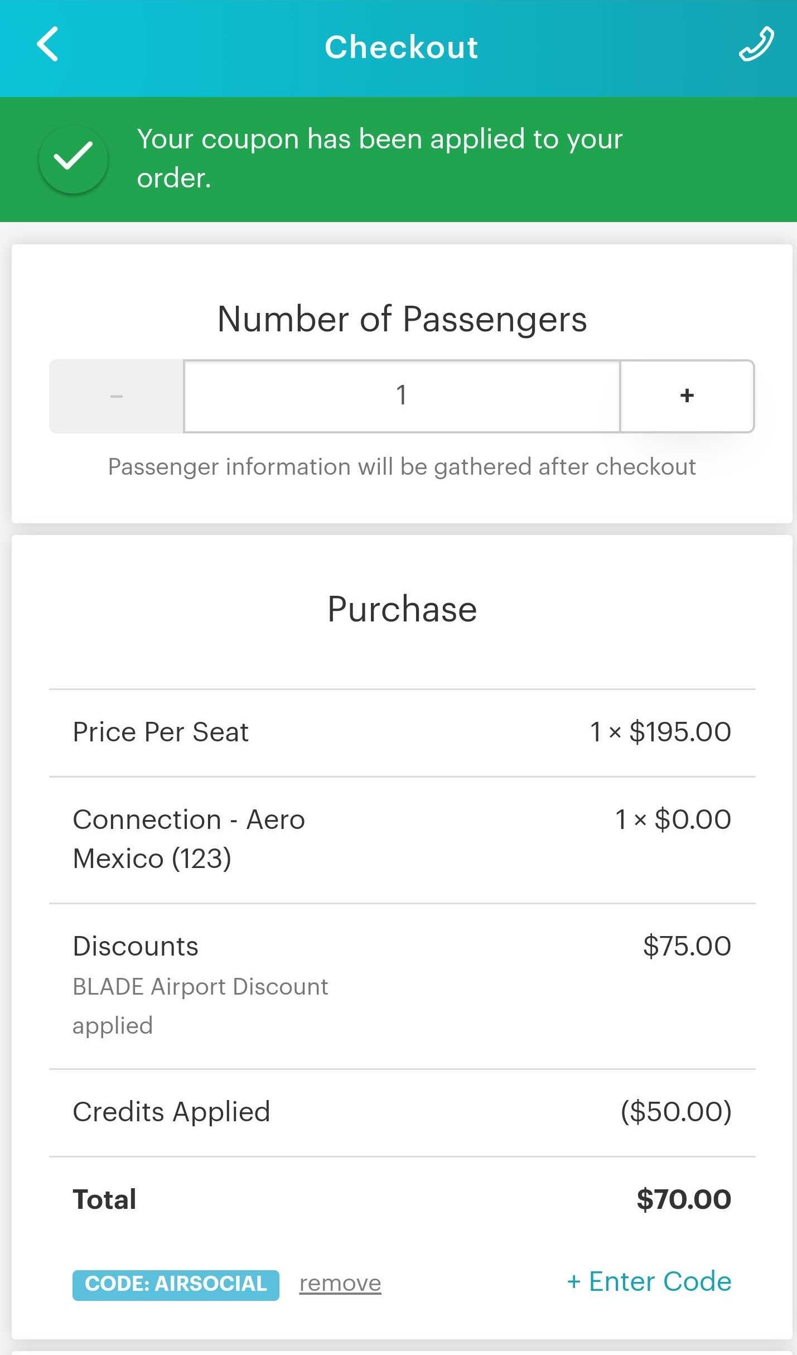Viewport: 797px width, 1355px height.
Task: Select the Price Per Seat label
Action: 161,732
